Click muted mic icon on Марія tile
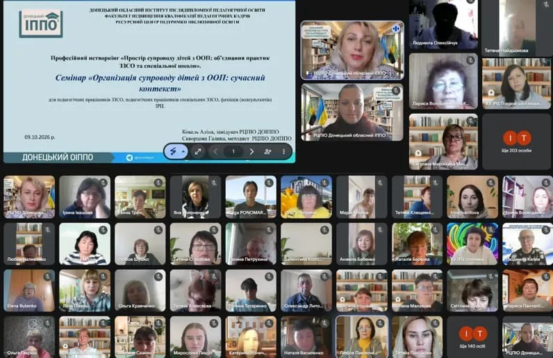 [380, 183]
